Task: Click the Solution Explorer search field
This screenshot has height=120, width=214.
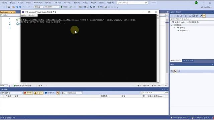Action: 192,19
